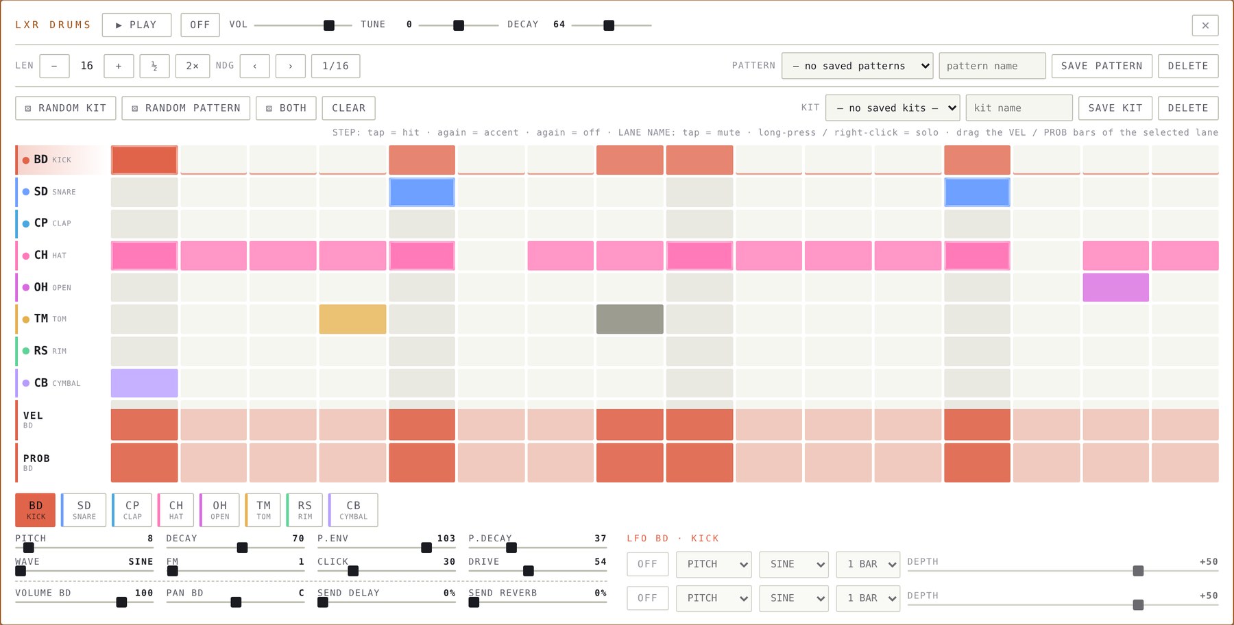Viewport: 1234px width, 625px height.
Task: Focus the kit name input field
Action: tap(1019, 108)
